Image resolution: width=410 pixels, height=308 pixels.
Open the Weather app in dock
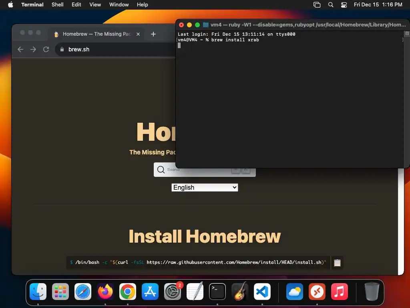click(x=295, y=292)
